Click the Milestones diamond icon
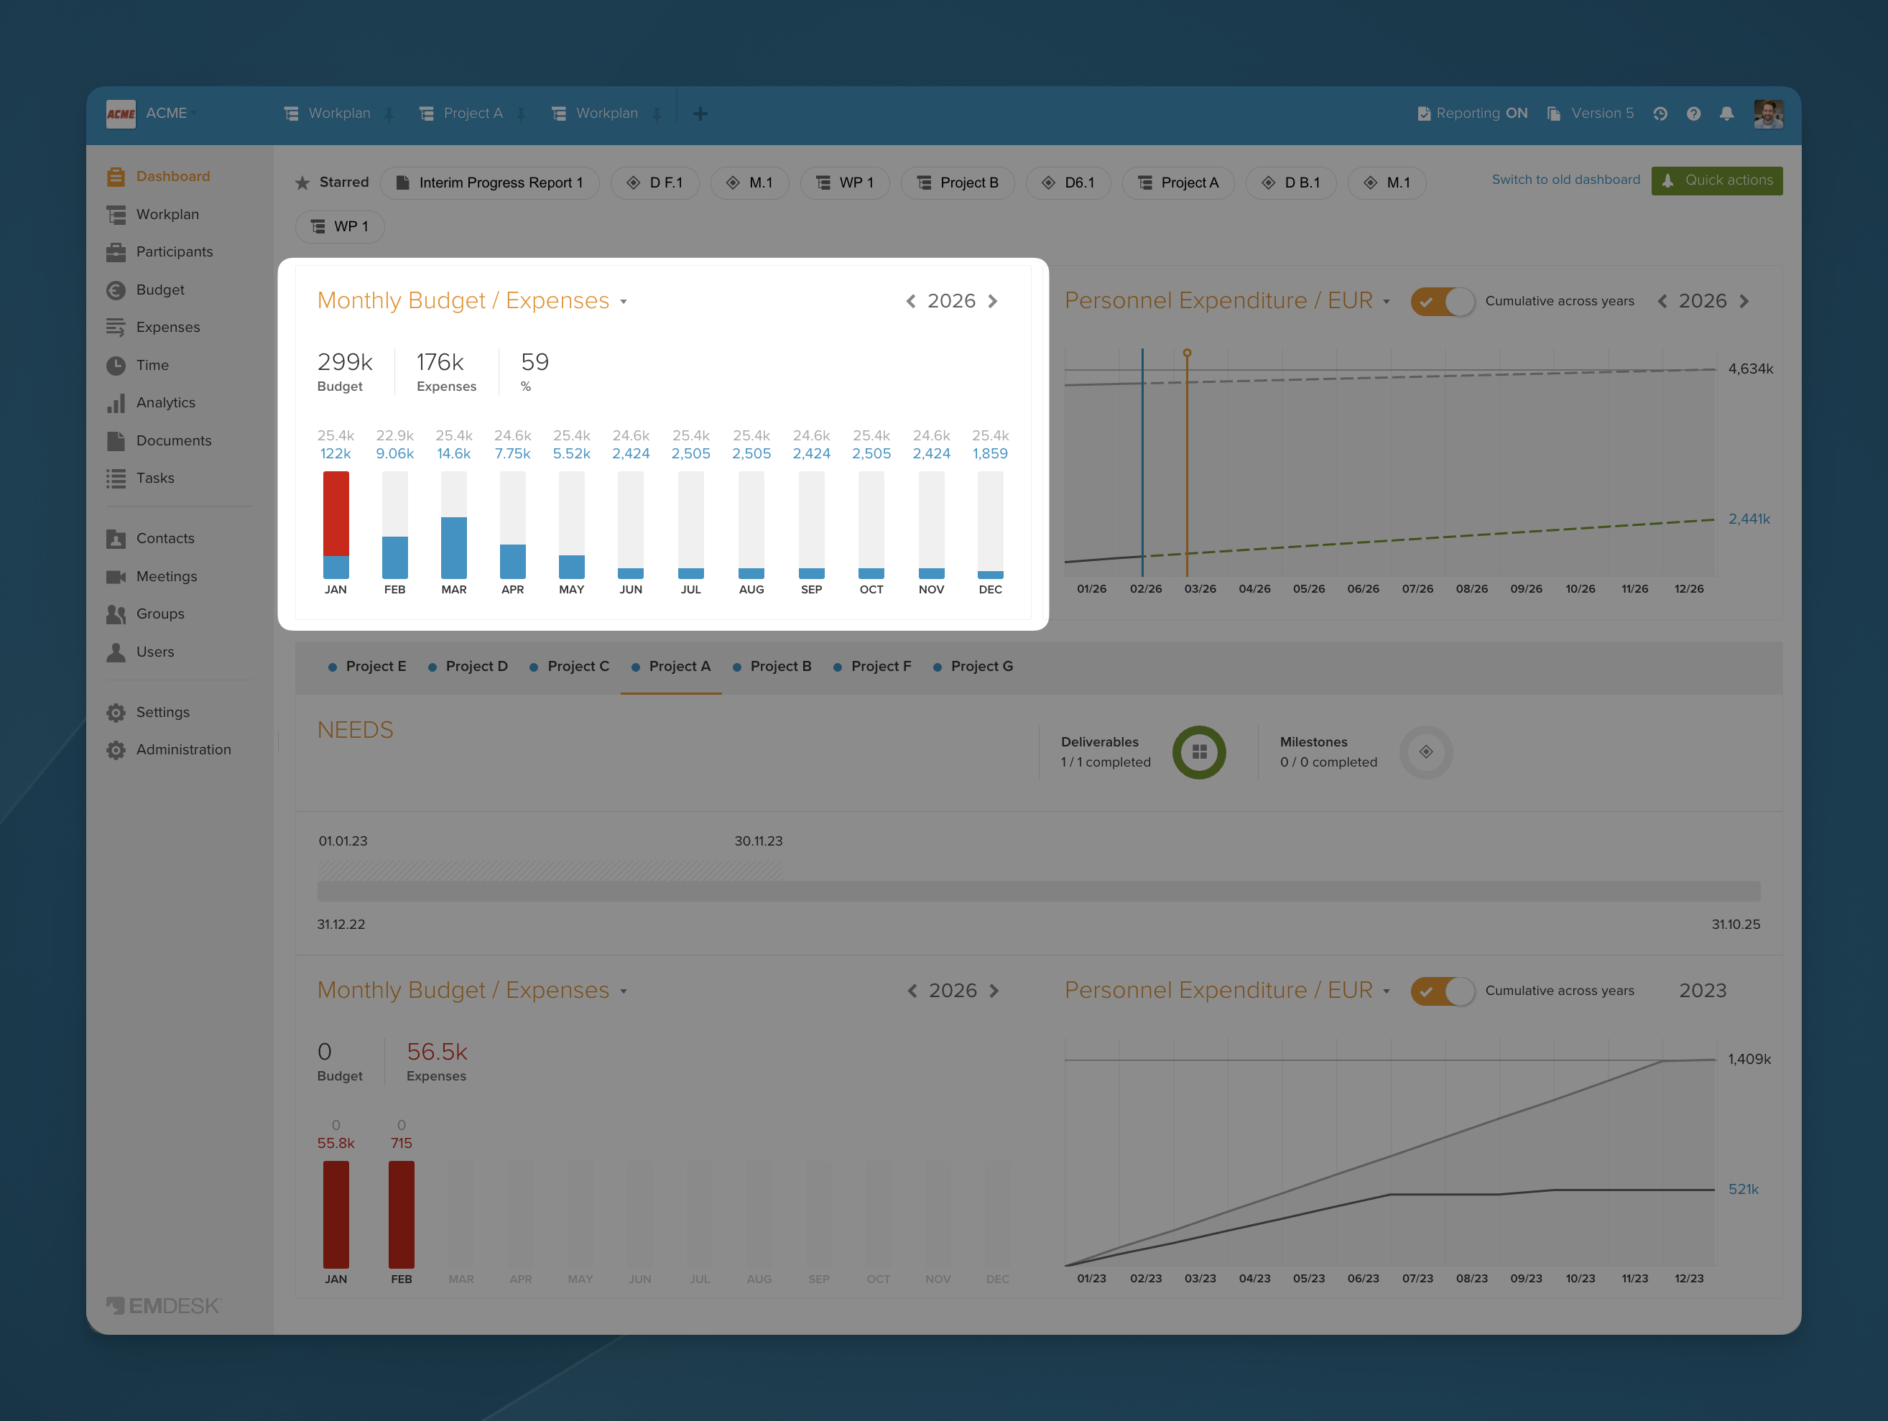 point(1425,752)
